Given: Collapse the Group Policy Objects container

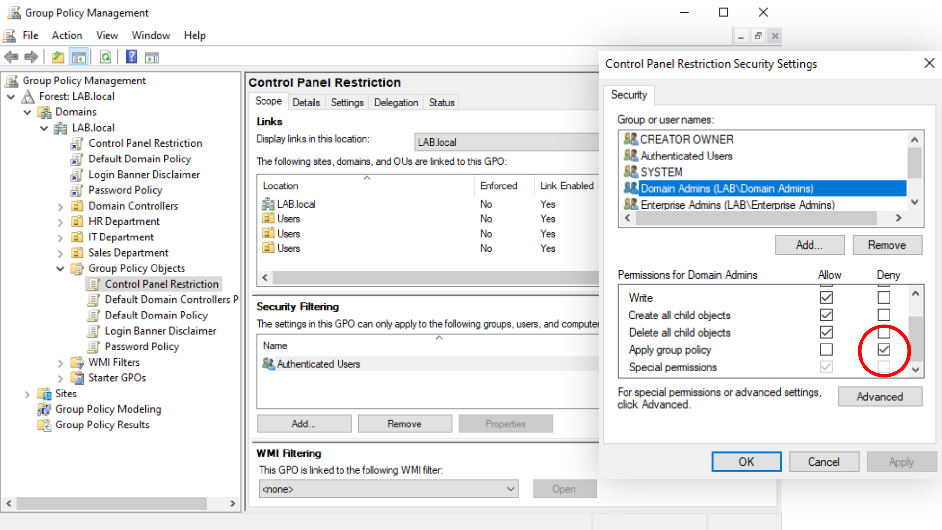Looking at the screenshot, I should [x=60, y=269].
